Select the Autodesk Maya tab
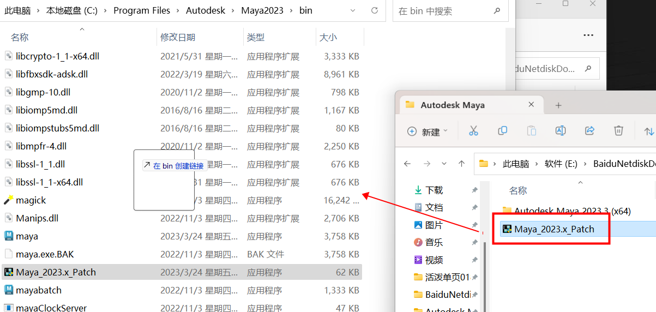The width and height of the screenshot is (656, 312). click(x=453, y=105)
